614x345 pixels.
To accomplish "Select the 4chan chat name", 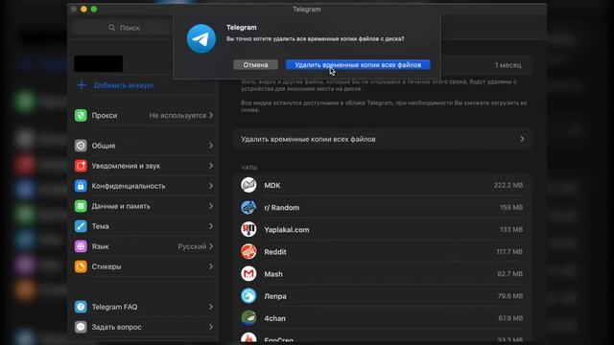I will click(x=275, y=318).
